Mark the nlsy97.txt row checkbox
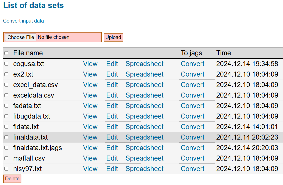This screenshot has width=283, height=185. pyautogui.click(x=6, y=169)
